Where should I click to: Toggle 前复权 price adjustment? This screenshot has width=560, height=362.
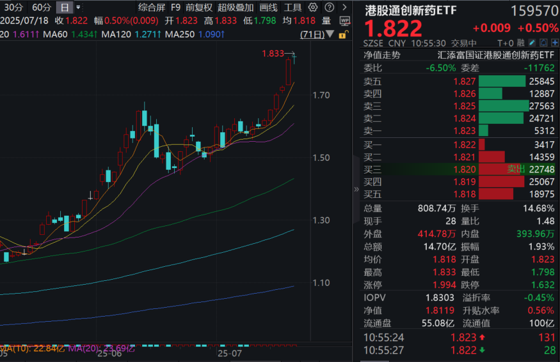coord(199,8)
